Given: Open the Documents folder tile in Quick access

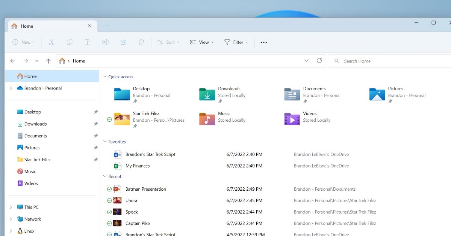Looking at the screenshot, I should [x=312, y=95].
